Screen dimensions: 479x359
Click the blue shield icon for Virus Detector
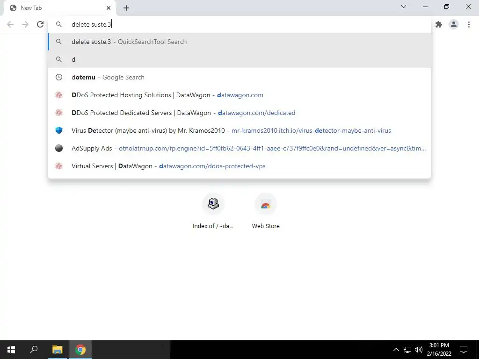(x=59, y=130)
